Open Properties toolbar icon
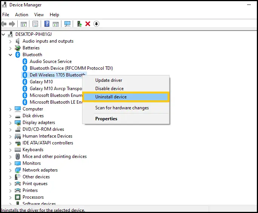Viewport: 258px width, 213px height. pos(35,24)
